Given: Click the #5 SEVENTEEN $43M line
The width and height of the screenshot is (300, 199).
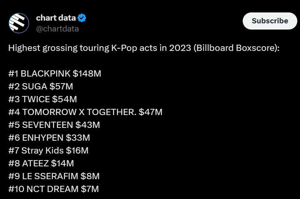Looking at the screenshot, I should 54,125.
